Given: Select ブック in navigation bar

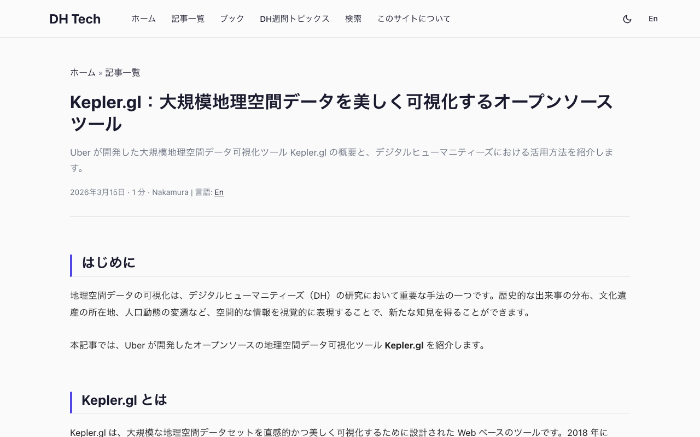Looking at the screenshot, I should coord(232,19).
